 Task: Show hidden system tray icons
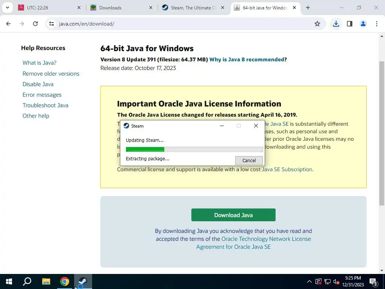coord(309,281)
